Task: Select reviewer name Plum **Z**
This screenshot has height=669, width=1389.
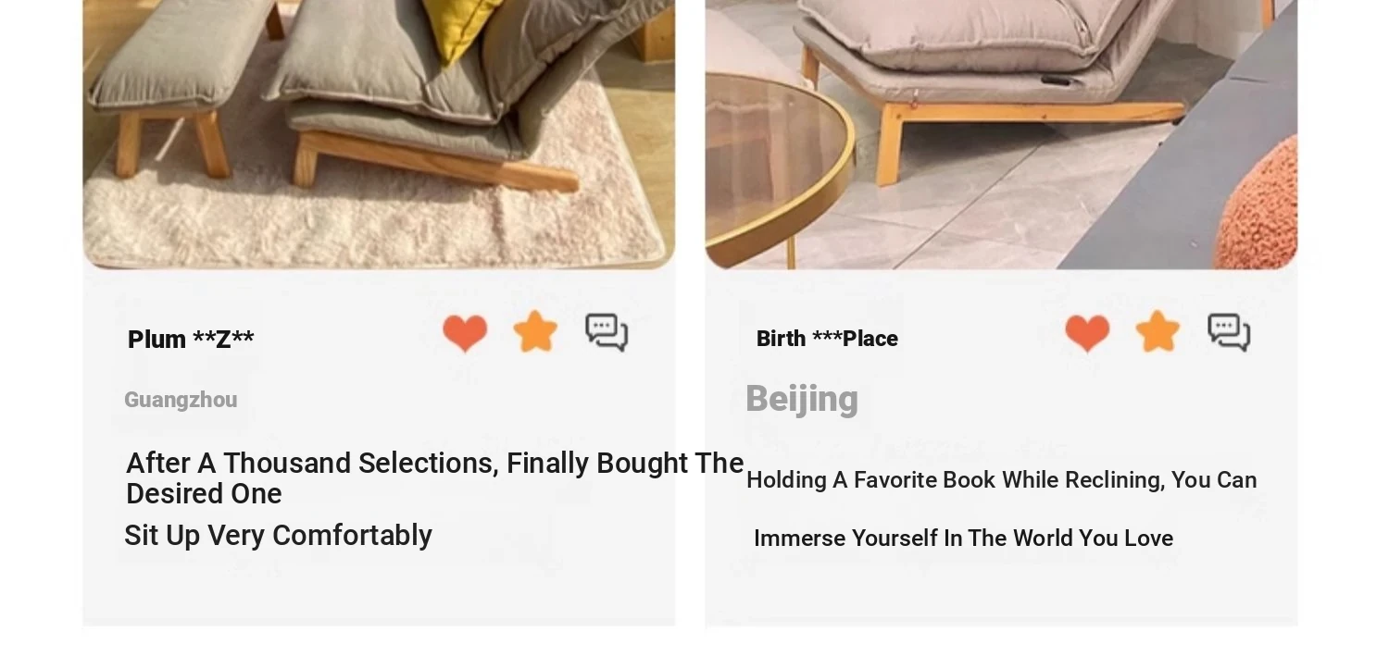Action: pyautogui.click(x=191, y=340)
